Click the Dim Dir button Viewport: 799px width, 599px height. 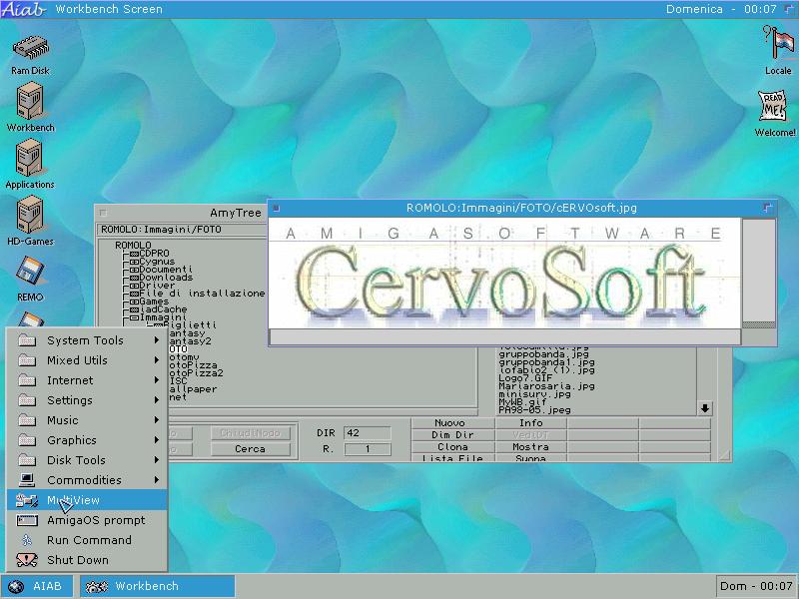pyautogui.click(x=452, y=435)
